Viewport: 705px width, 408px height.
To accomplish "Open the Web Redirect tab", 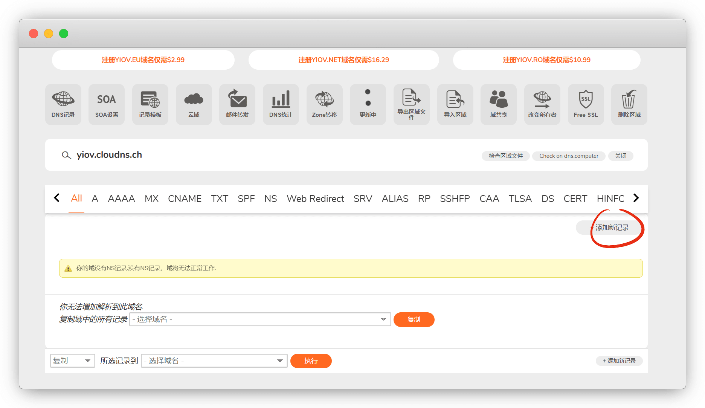I will (315, 199).
